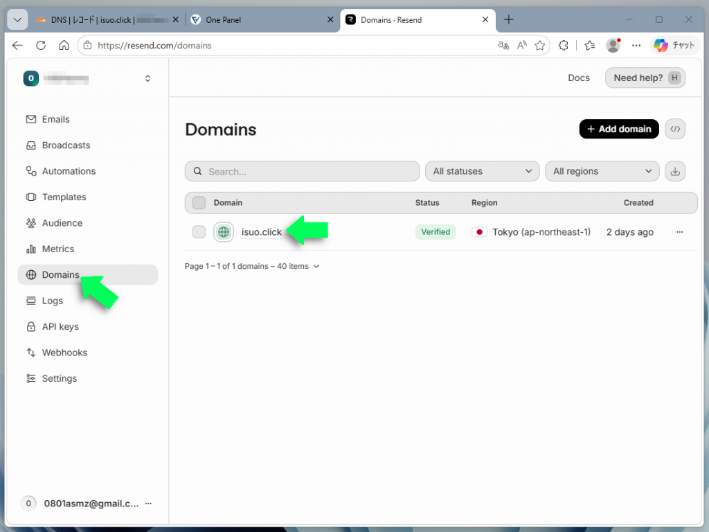Click the Created column header

click(638, 203)
